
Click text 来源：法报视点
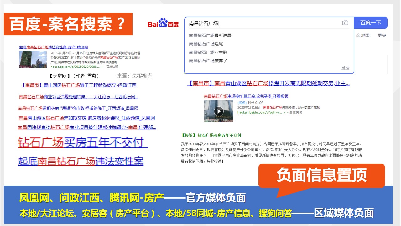tap(134, 76)
